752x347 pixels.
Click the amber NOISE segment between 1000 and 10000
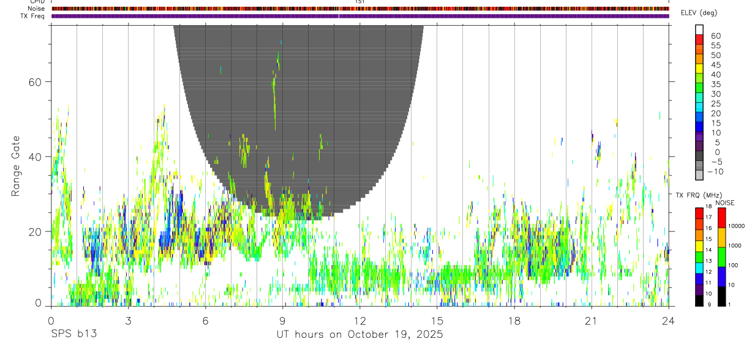[x=722, y=237]
